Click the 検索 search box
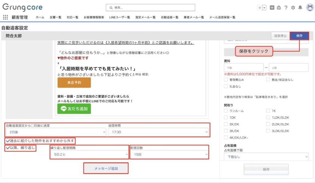 point(150,8)
